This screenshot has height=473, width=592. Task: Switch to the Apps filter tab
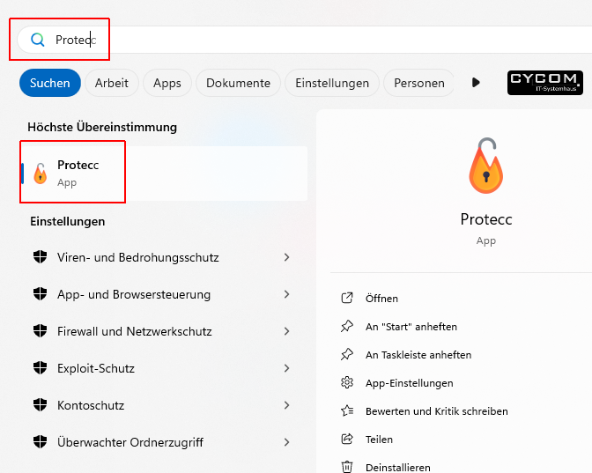pyautogui.click(x=167, y=83)
